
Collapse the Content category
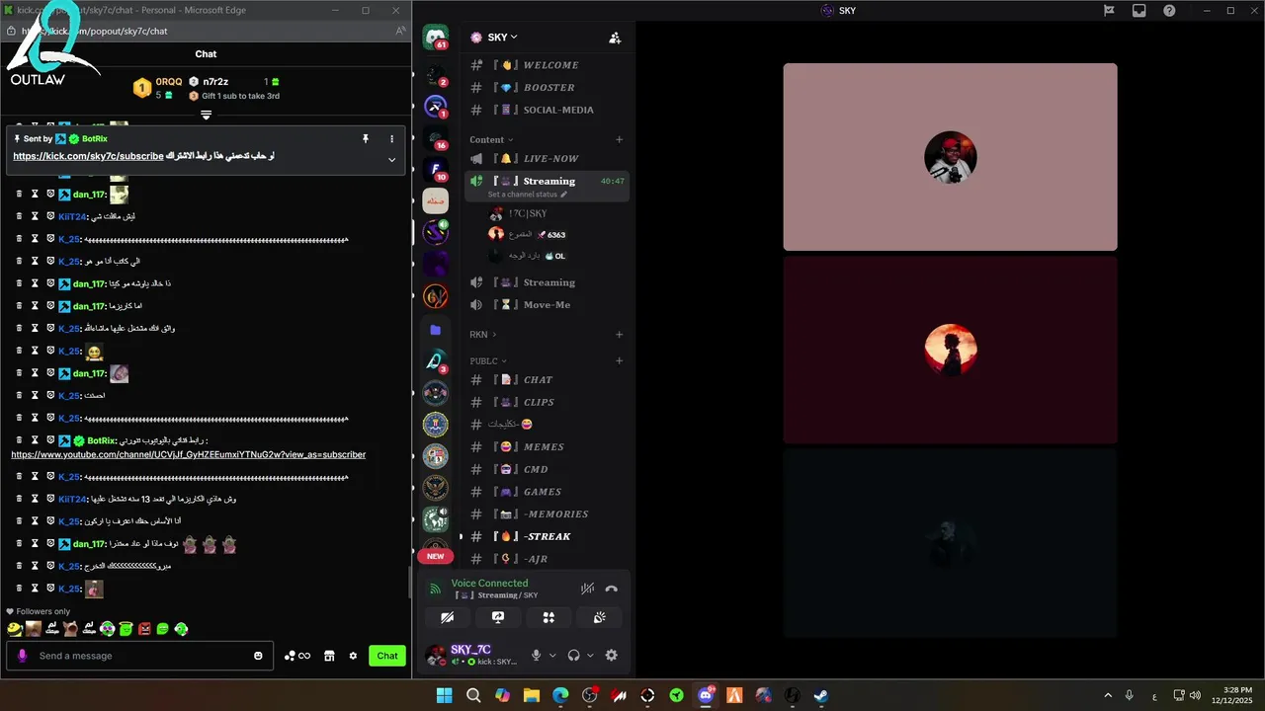[492, 139]
